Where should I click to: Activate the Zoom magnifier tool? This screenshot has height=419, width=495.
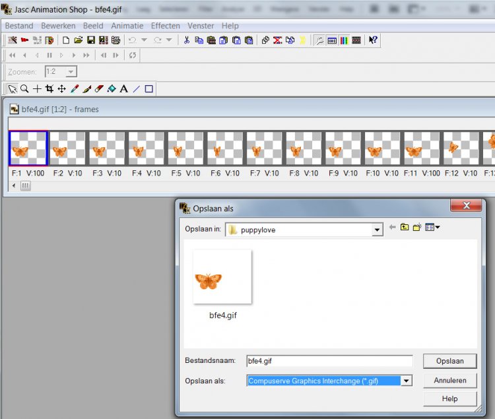click(24, 89)
